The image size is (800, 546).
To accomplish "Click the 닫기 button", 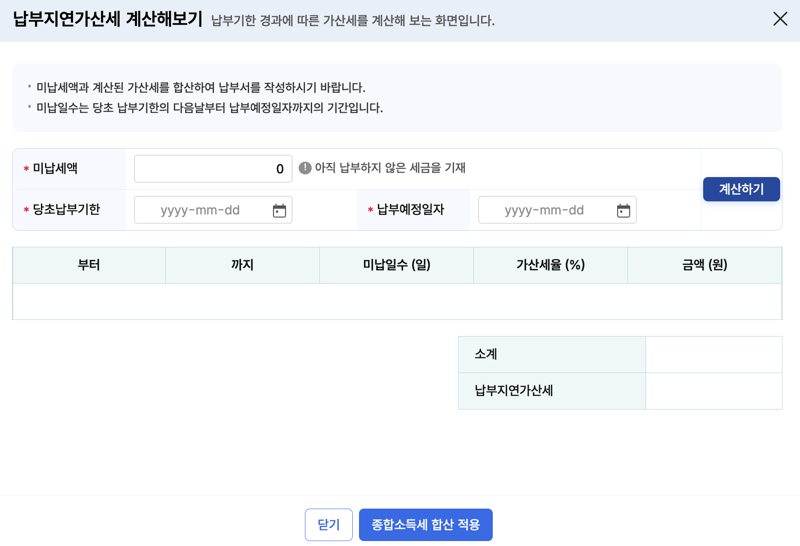I will [329, 525].
